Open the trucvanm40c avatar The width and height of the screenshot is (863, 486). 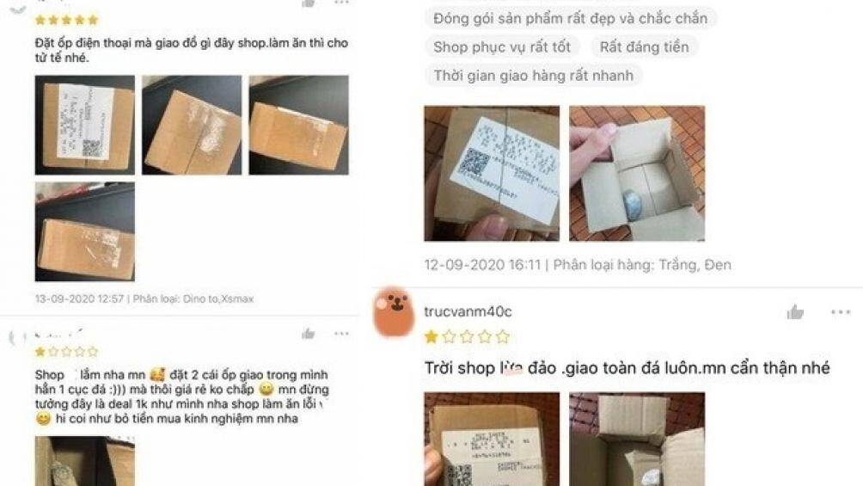point(394,312)
